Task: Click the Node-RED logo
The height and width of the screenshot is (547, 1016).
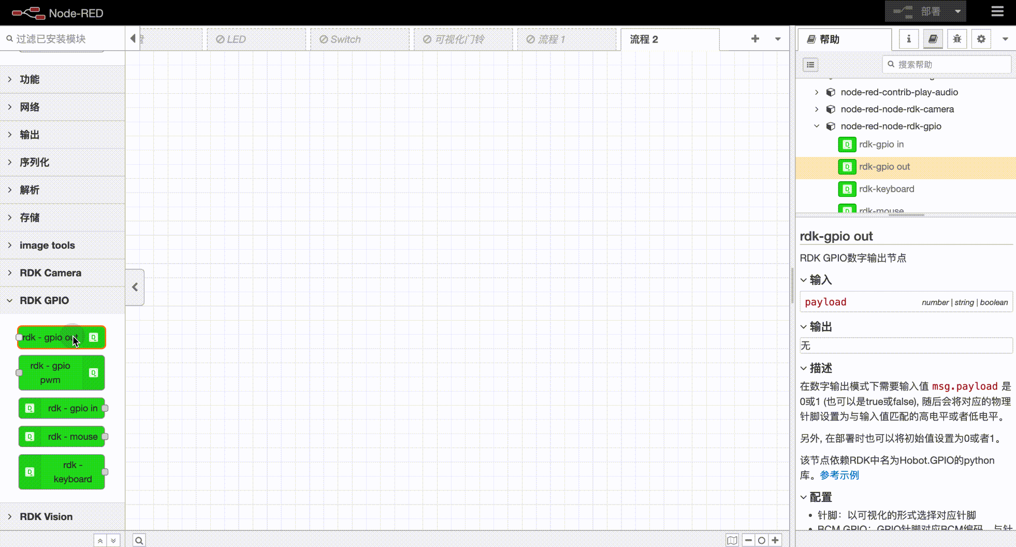Action: tap(57, 13)
